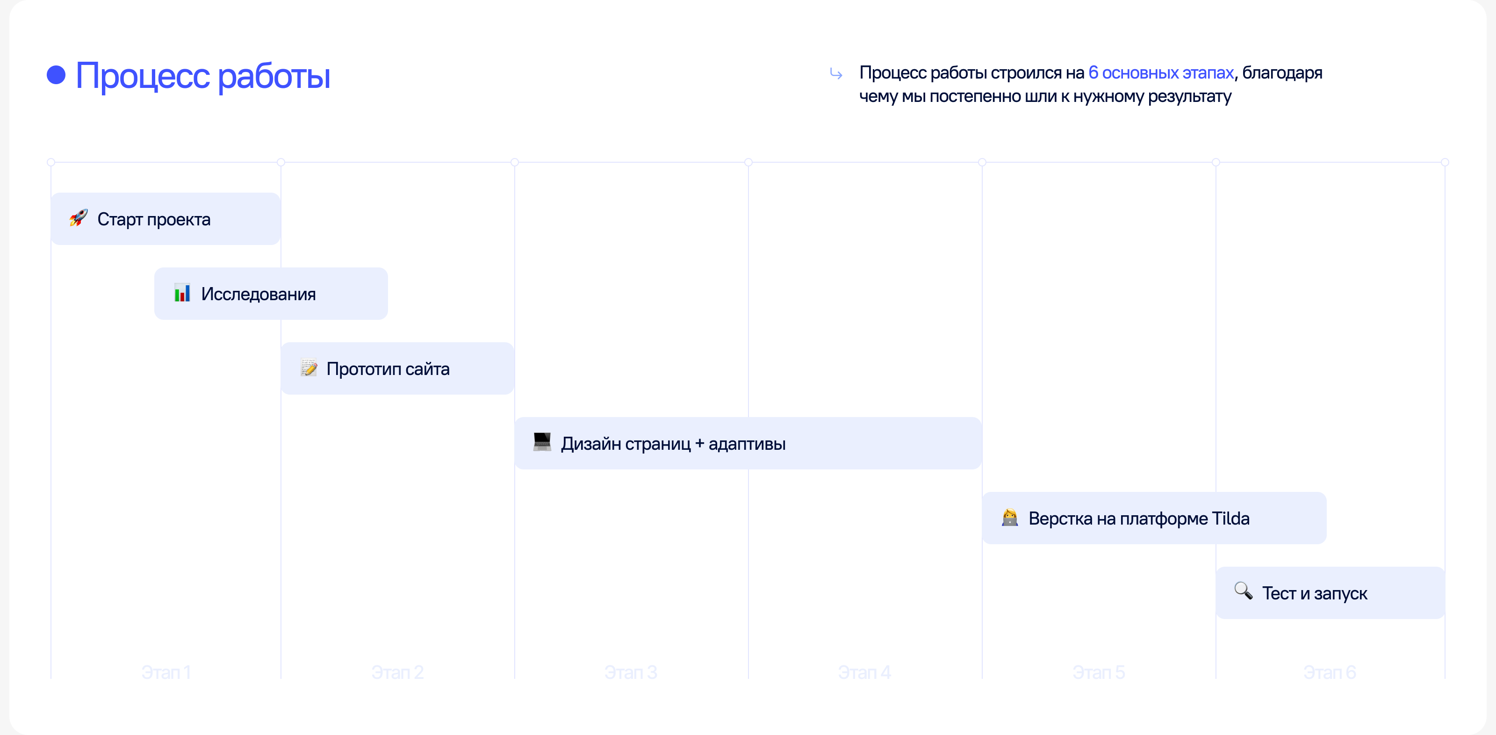Click the rocket icon beside Старт проекта
The height and width of the screenshot is (735, 1496).
[x=79, y=218]
